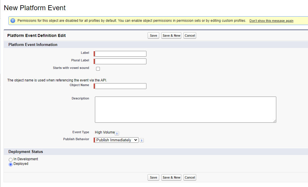Click the Publish Behavior field label
This screenshot has height=187, width=308.
click(76, 139)
